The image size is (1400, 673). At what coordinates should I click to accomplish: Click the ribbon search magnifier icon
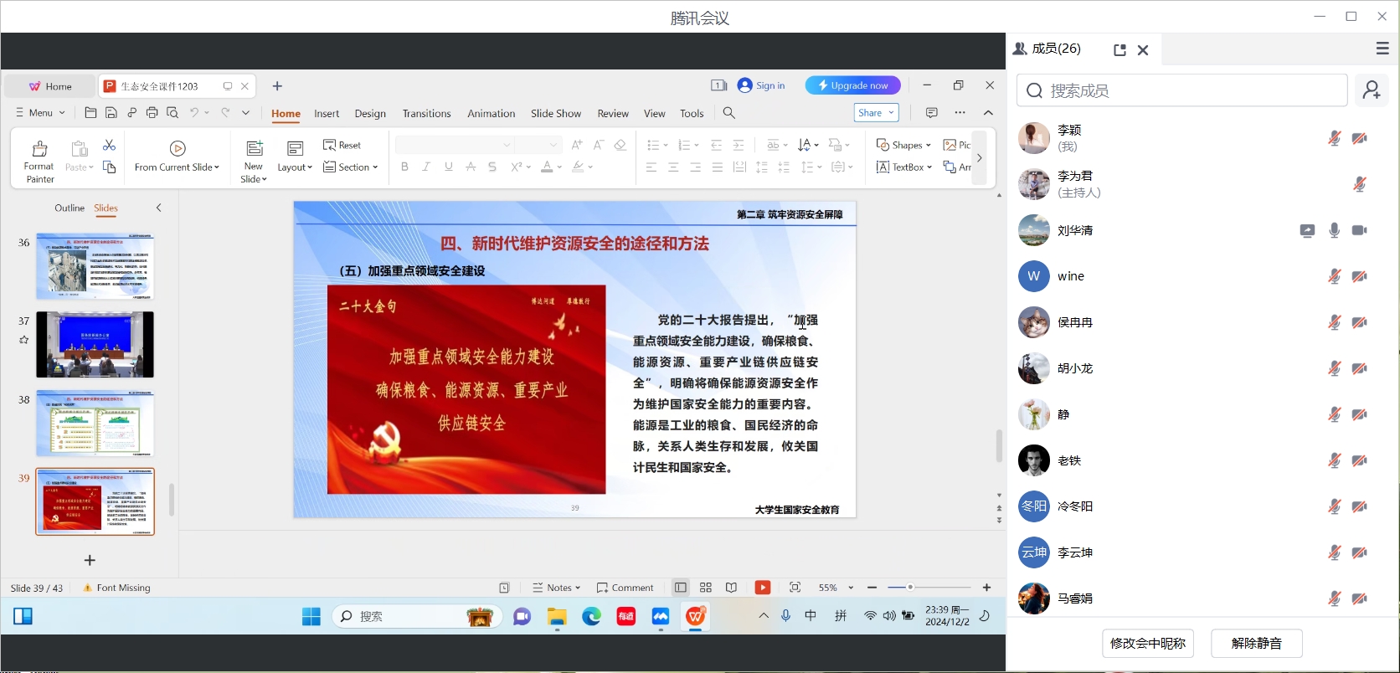[729, 113]
